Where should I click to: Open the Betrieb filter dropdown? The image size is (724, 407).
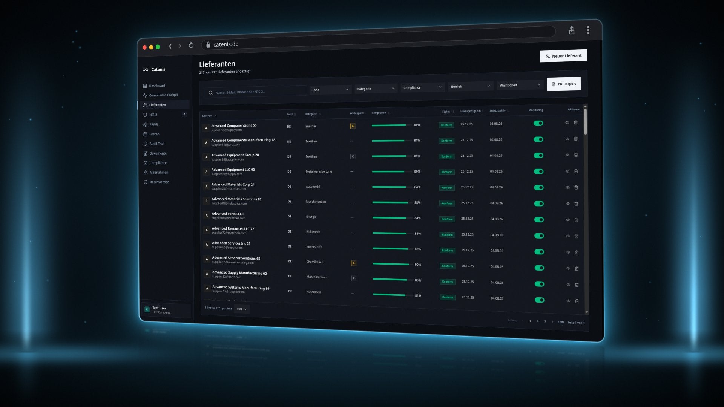pos(471,86)
